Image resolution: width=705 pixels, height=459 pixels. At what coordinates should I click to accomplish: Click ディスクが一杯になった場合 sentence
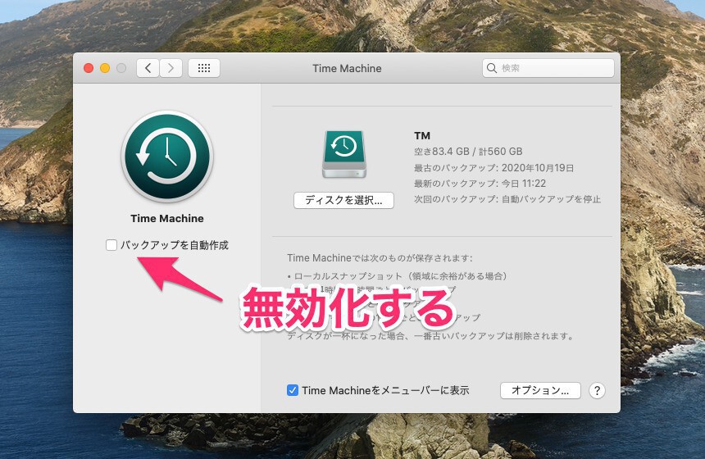(430, 336)
